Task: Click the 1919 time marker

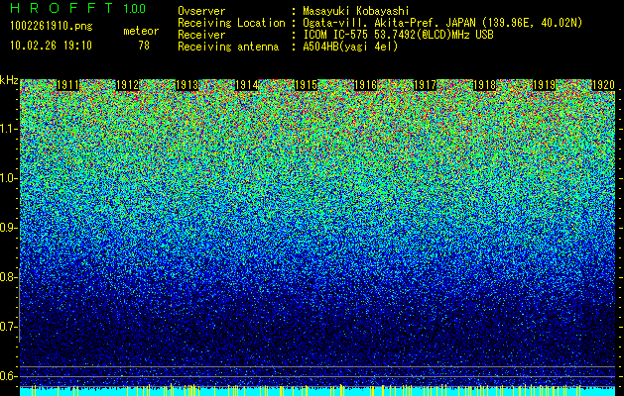Action: [x=544, y=85]
